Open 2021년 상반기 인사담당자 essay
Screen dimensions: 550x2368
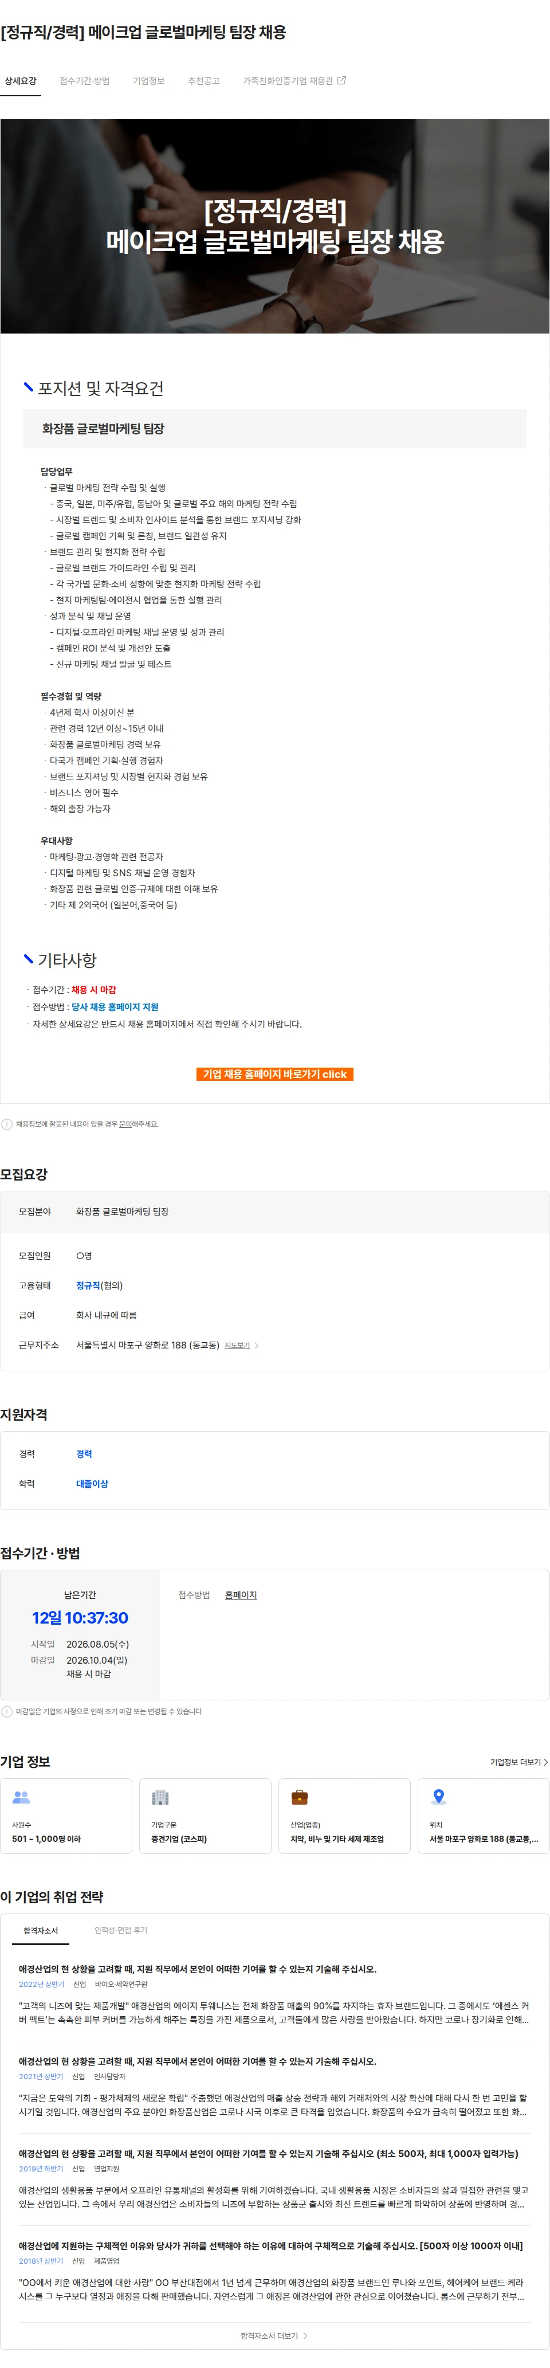click(274, 2086)
